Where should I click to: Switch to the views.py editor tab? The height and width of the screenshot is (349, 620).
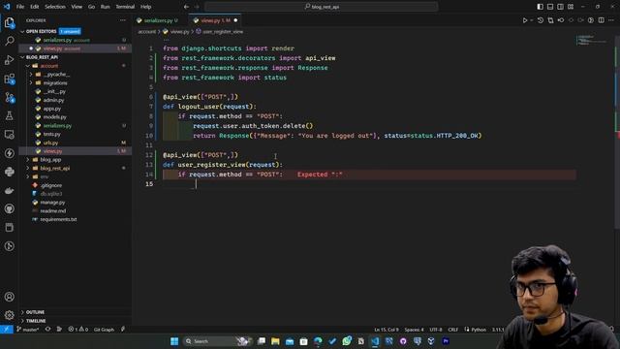tap(216, 20)
